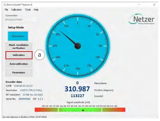Viewport: 160px width, 121px height.
Task: Click the MT resolution value 32768 rev
Action: (33, 95)
